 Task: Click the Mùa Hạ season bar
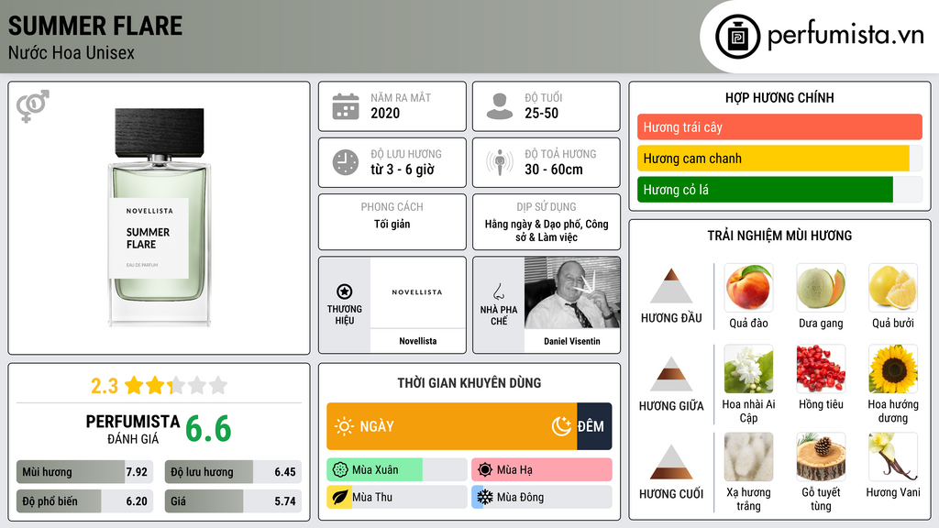point(542,470)
